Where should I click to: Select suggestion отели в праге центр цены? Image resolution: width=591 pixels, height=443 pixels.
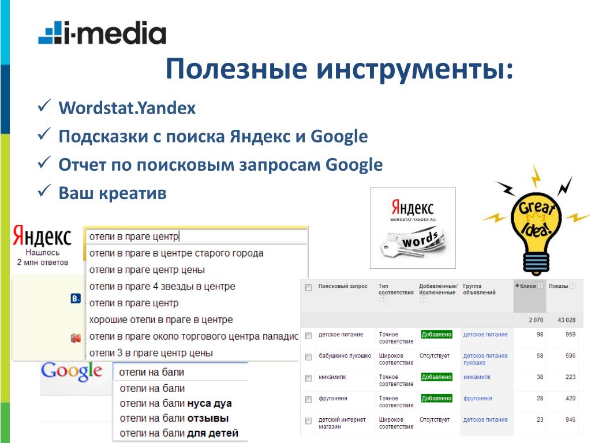point(147,270)
